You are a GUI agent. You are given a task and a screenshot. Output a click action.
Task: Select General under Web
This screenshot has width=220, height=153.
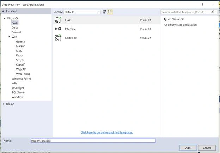tap(21, 42)
